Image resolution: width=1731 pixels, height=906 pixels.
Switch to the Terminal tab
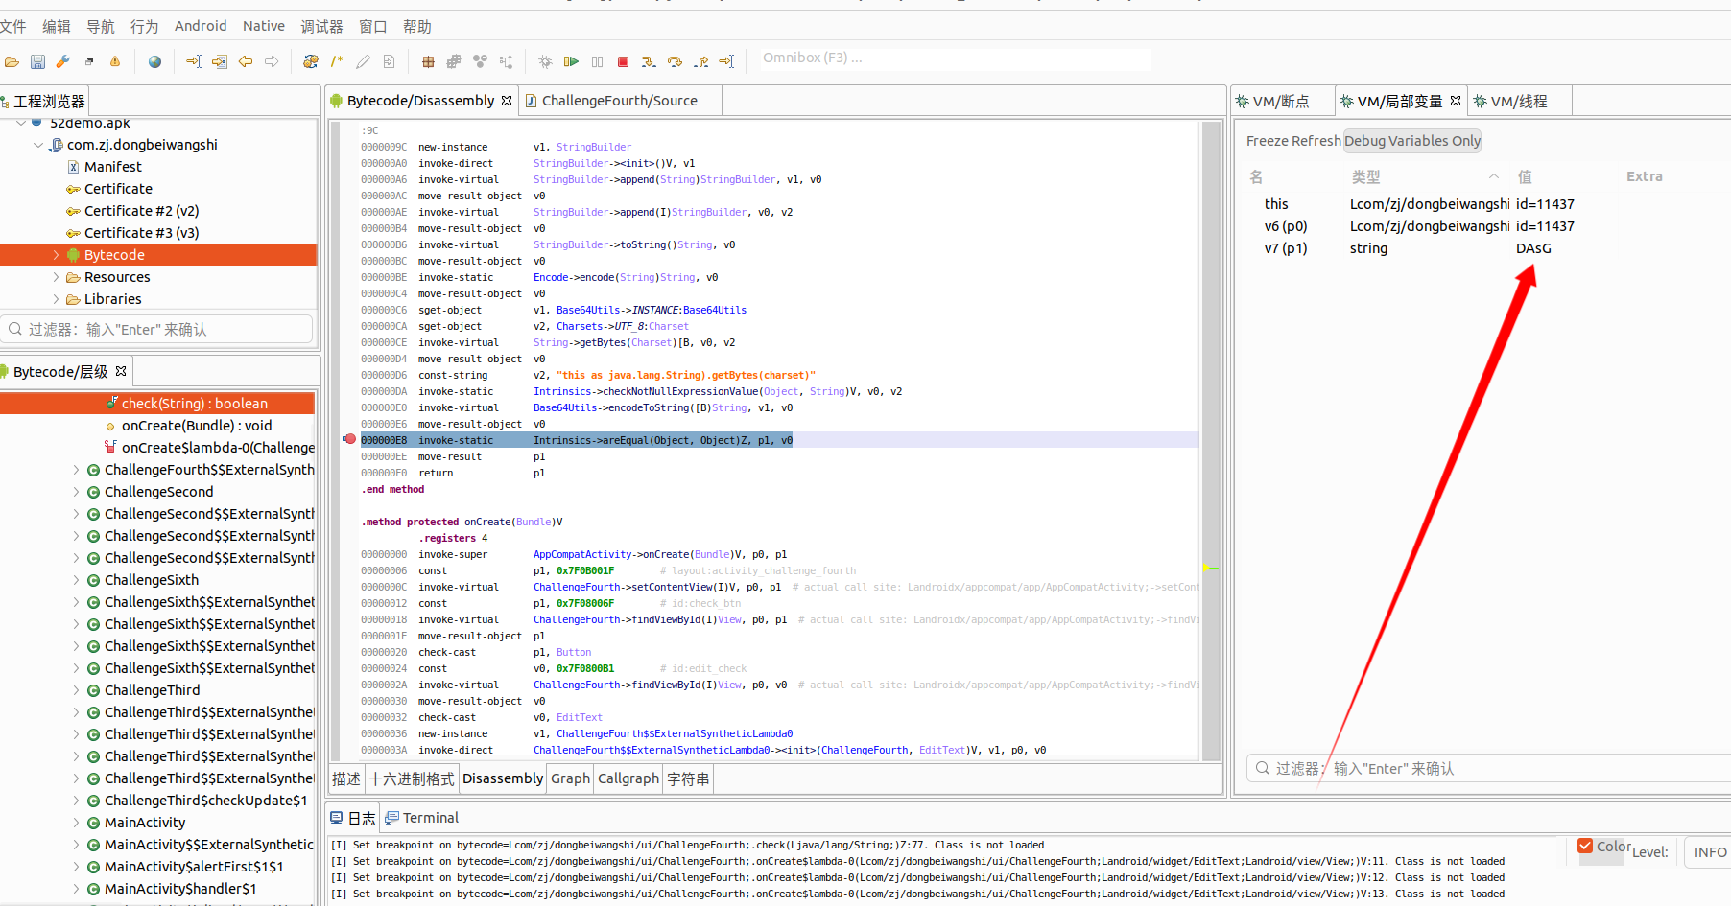(422, 818)
